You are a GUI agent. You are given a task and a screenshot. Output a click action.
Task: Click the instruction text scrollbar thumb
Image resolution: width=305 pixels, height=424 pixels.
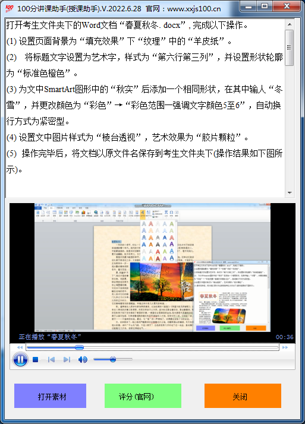(x=290, y=48)
